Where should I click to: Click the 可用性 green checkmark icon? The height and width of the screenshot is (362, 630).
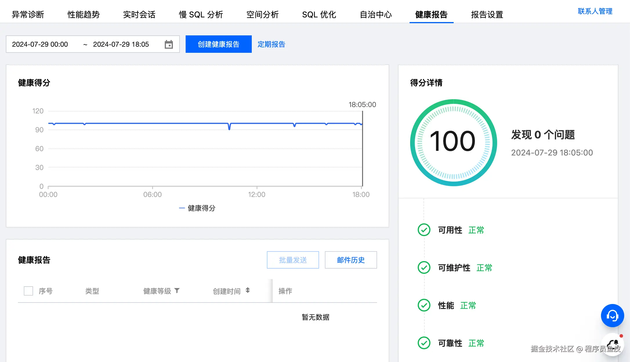[x=424, y=230]
